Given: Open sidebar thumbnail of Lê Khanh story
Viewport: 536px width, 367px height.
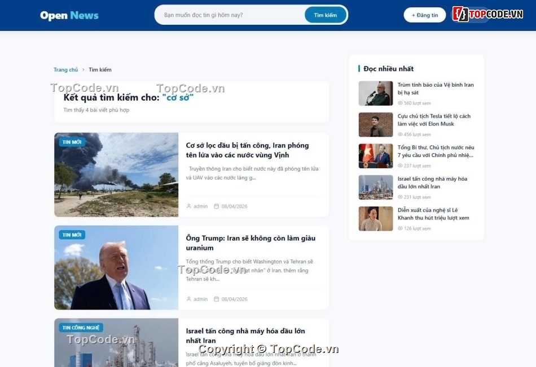Looking at the screenshot, I should coord(376,218).
